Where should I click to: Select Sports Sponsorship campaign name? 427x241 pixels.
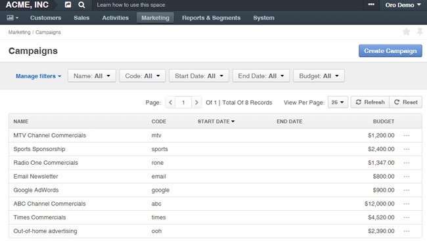(x=39, y=149)
